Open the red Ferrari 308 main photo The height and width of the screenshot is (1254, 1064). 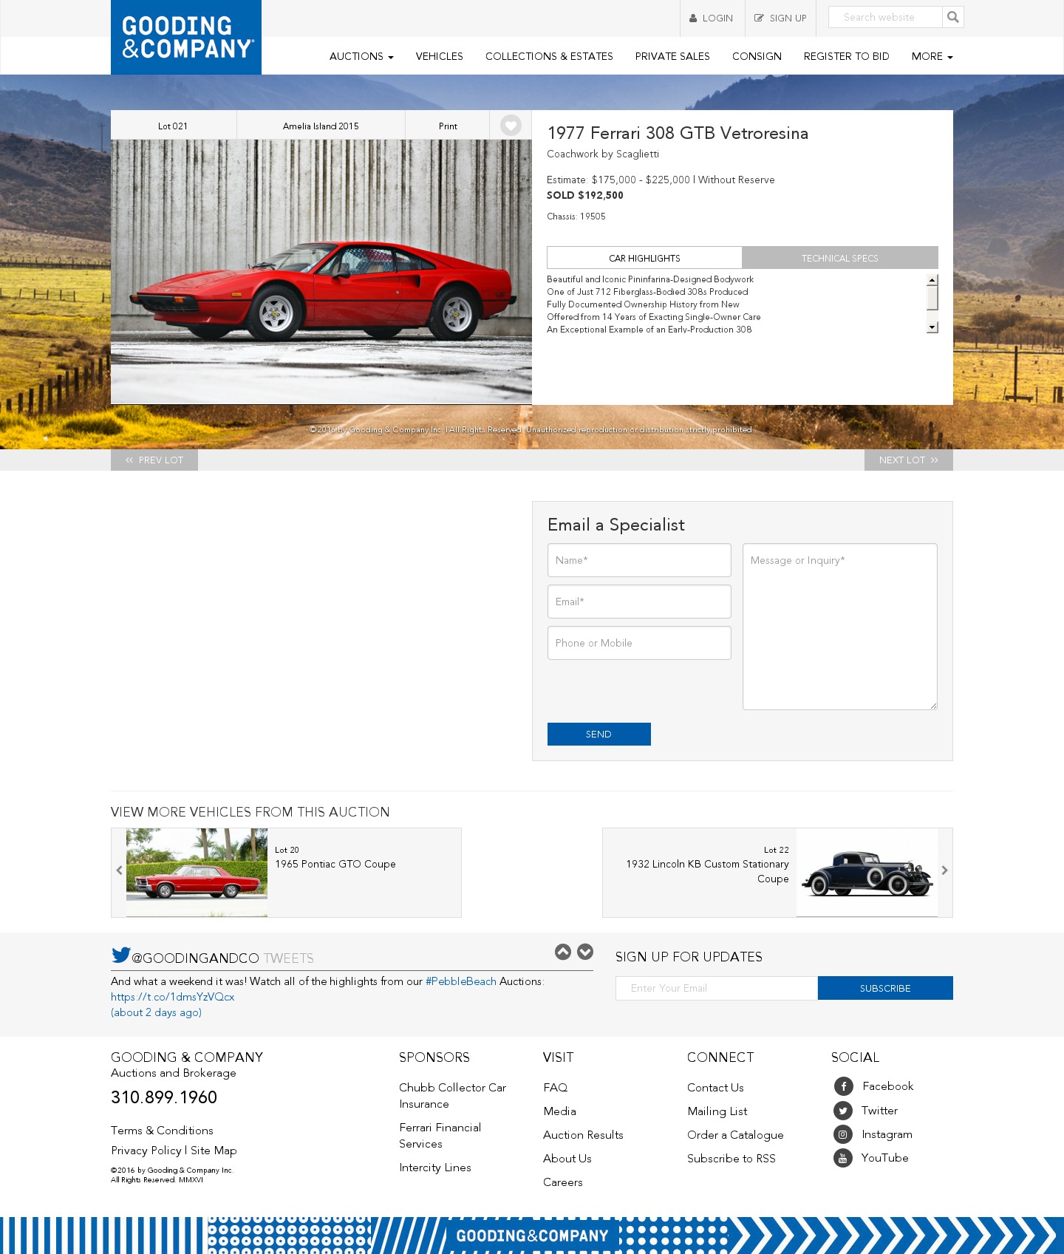click(321, 272)
